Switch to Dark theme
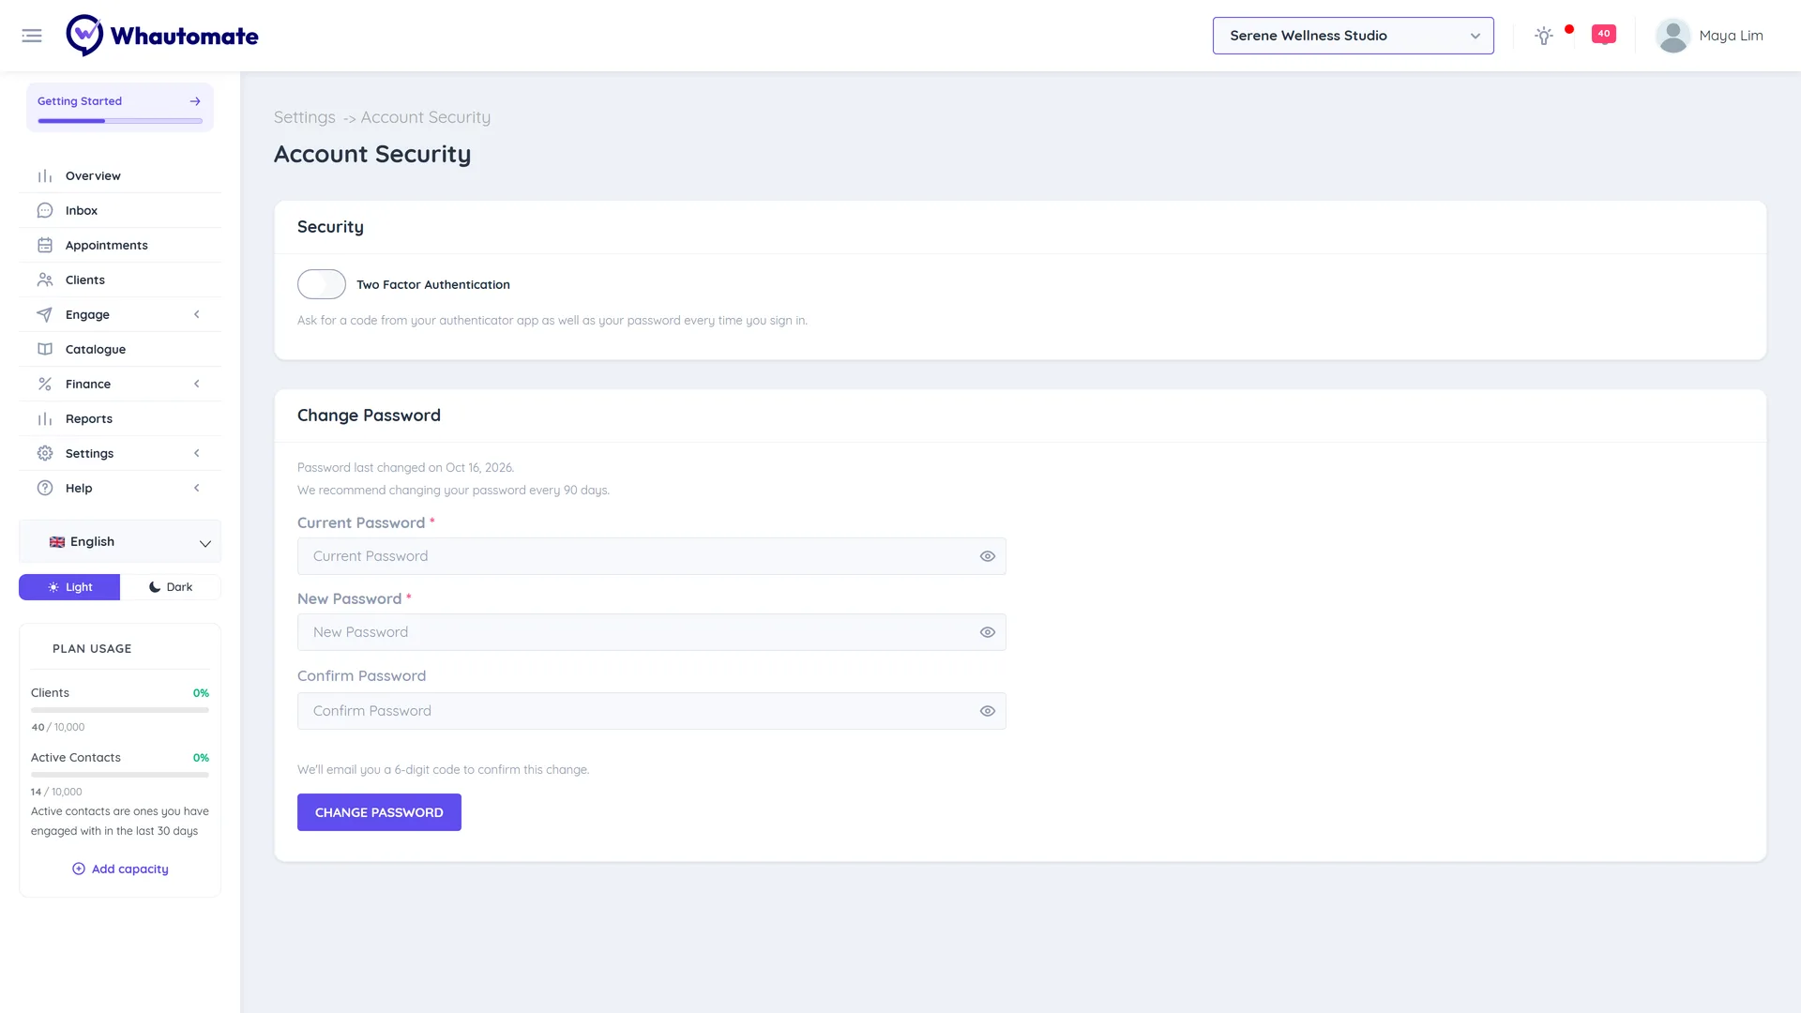This screenshot has height=1013, width=1801. coord(171,587)
